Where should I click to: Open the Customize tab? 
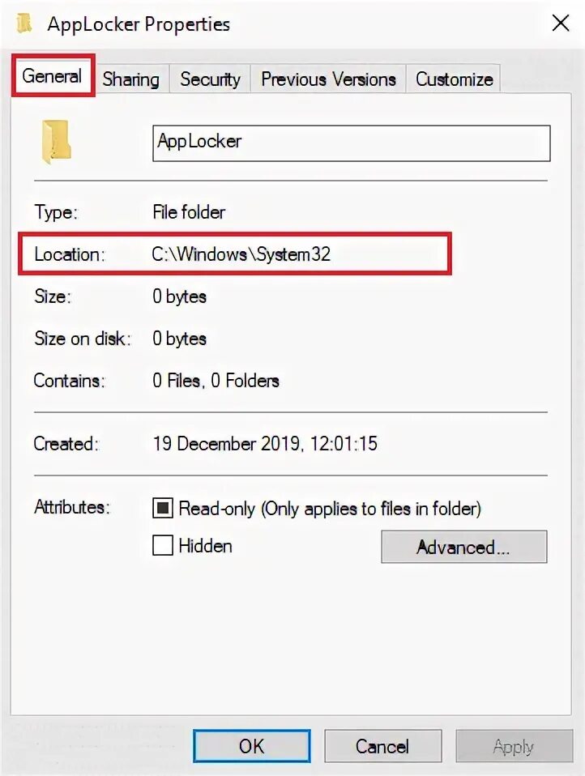pos(454,79)
